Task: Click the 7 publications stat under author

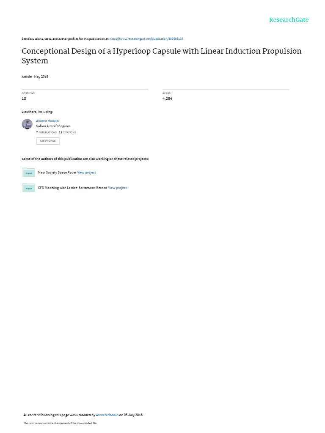Action: coord(47,132)
